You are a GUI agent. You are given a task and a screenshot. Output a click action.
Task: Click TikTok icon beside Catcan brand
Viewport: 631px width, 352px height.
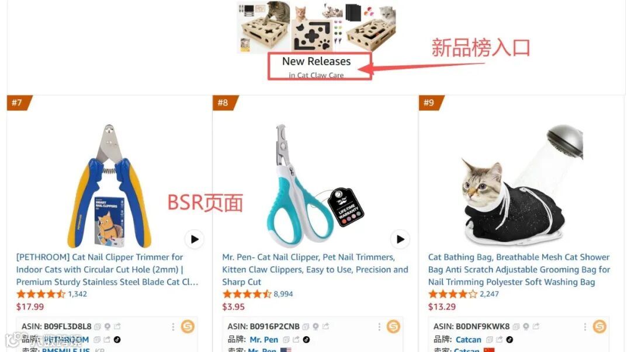pyautogui.click(x=509, y=340)
